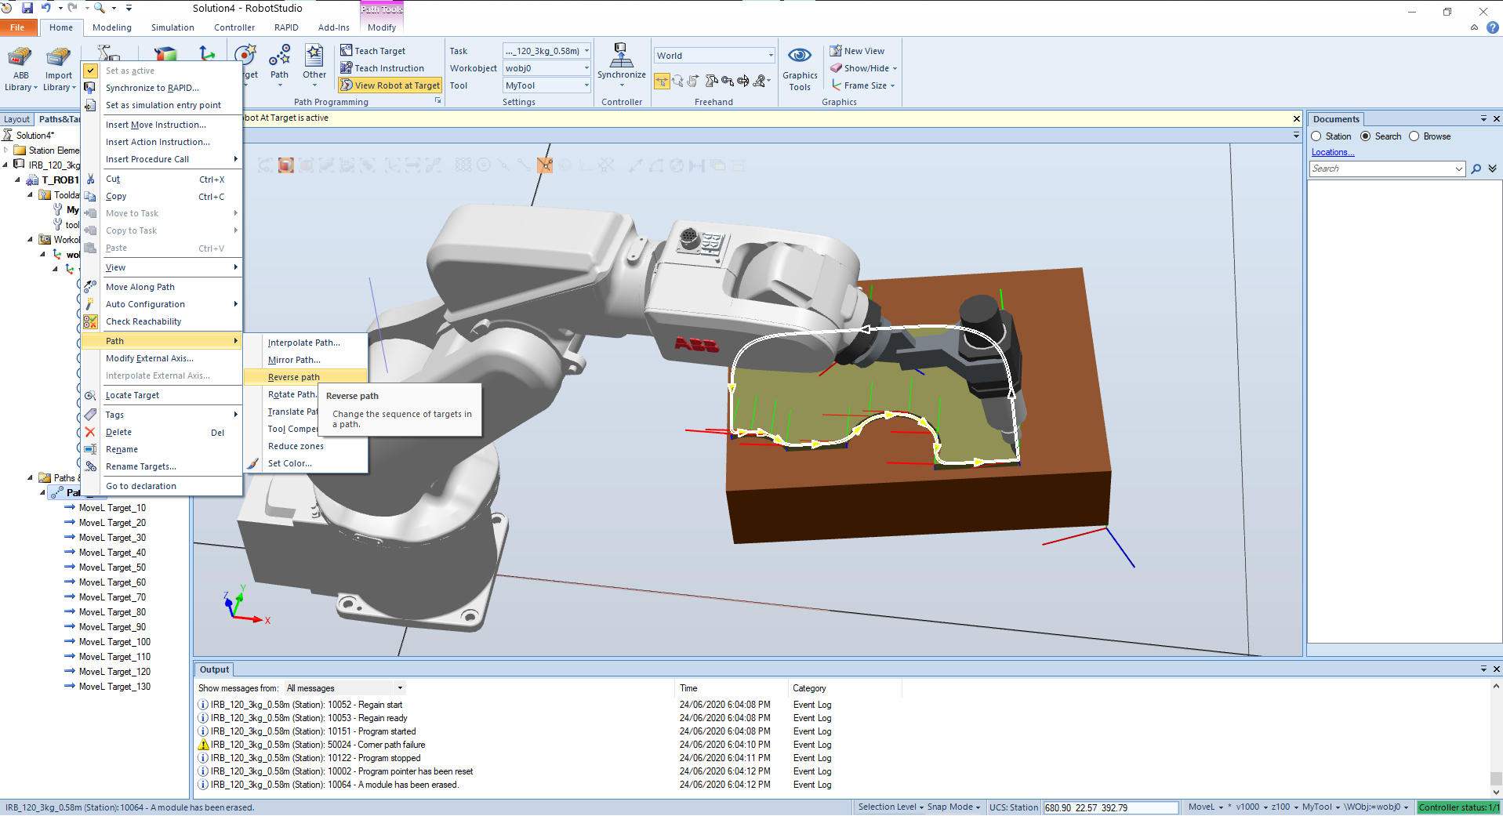Choose Set Color in path submenu

(289, 463)
